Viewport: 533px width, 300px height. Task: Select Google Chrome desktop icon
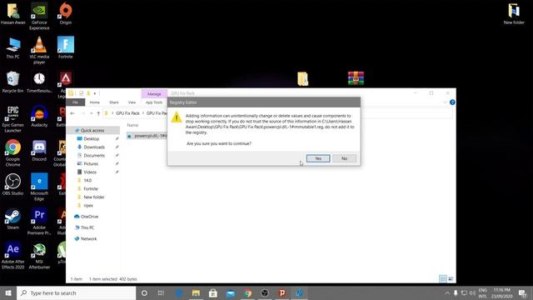(13, 153)
